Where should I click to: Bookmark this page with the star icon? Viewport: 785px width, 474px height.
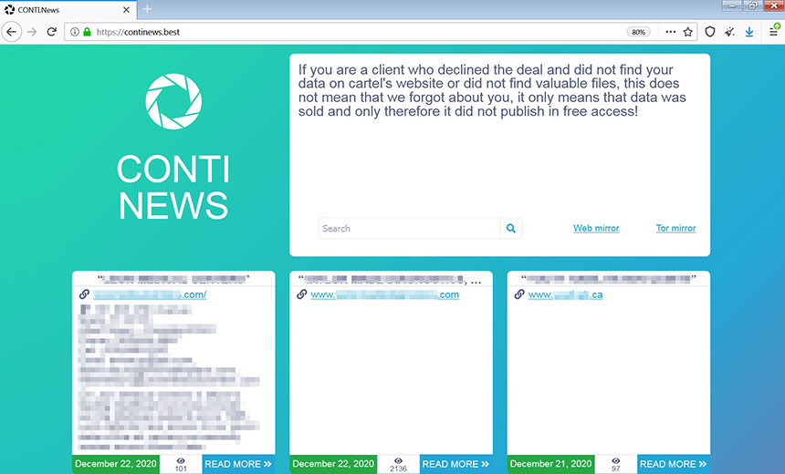tap(688, 32)
